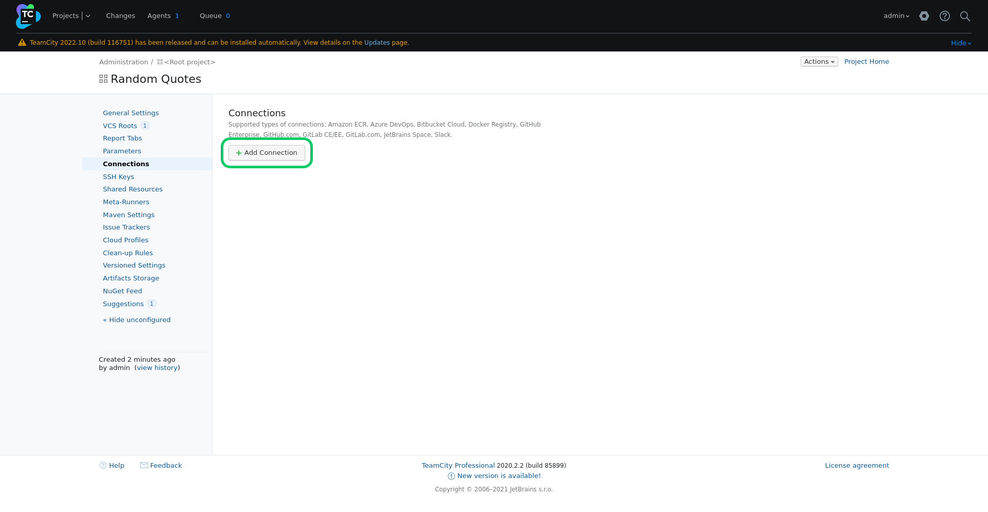
Task: Click the VCS Roots count badge
Action: pos(145,126)
